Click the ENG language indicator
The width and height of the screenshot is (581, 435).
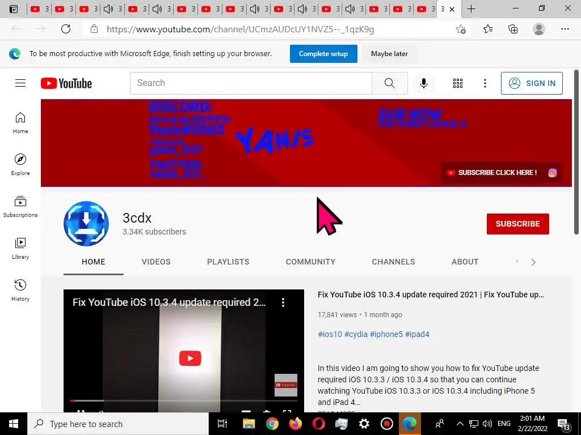coord(504,424)
